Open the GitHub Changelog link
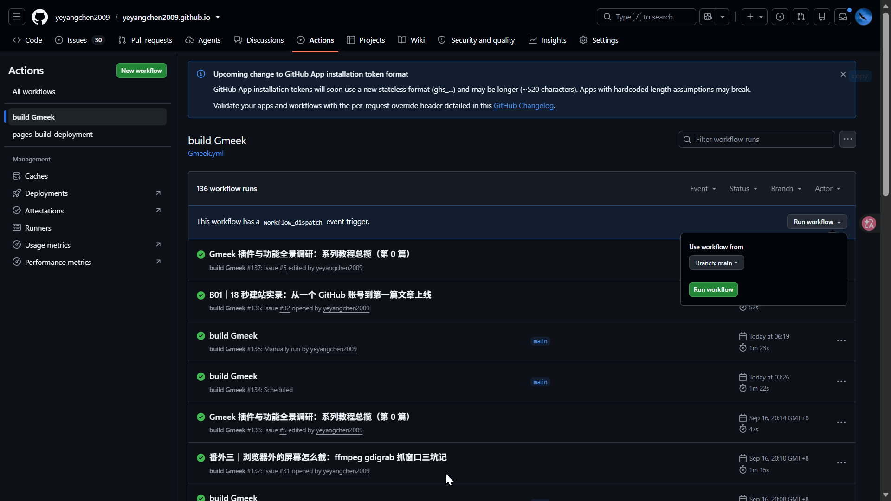 pos(523,106)
